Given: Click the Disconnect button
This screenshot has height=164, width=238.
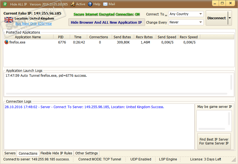Looking at the screenshot, I should [x=217, y=18].
